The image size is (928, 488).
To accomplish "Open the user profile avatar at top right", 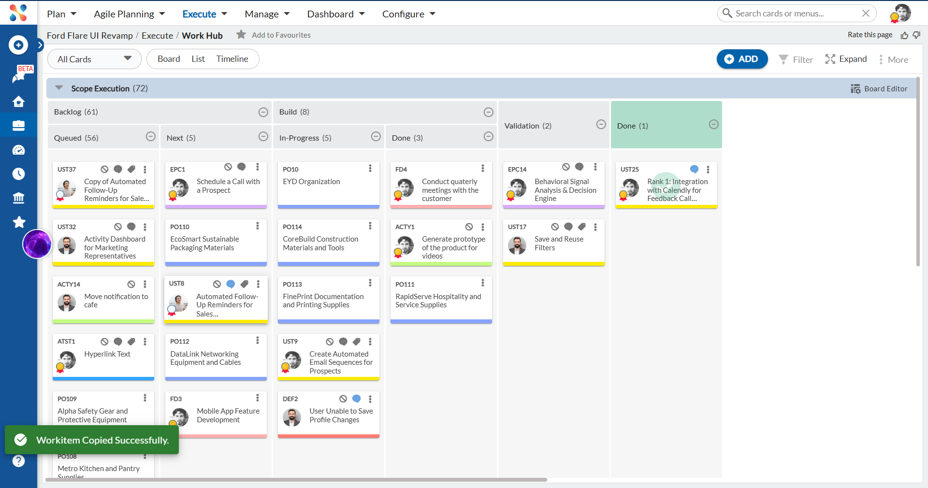I will pyautogui.click(x=901, y=13).
